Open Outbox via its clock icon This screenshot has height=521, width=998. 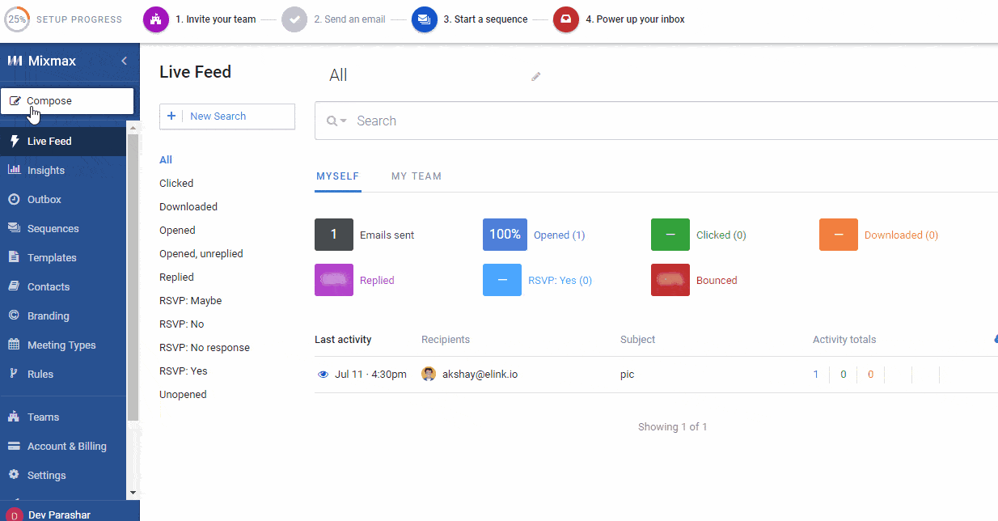(x=14, y=199)
